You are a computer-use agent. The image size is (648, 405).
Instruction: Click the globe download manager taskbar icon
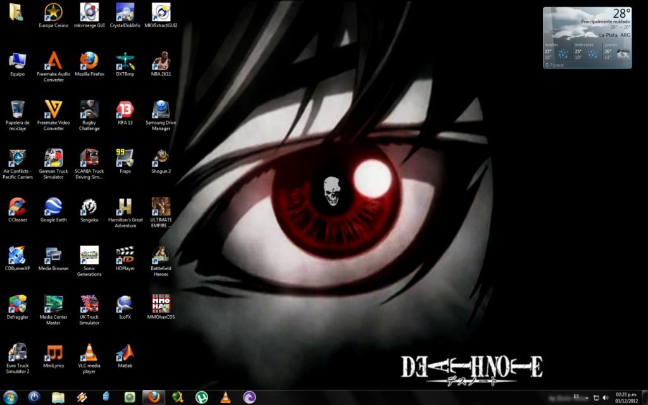[178, 397]
